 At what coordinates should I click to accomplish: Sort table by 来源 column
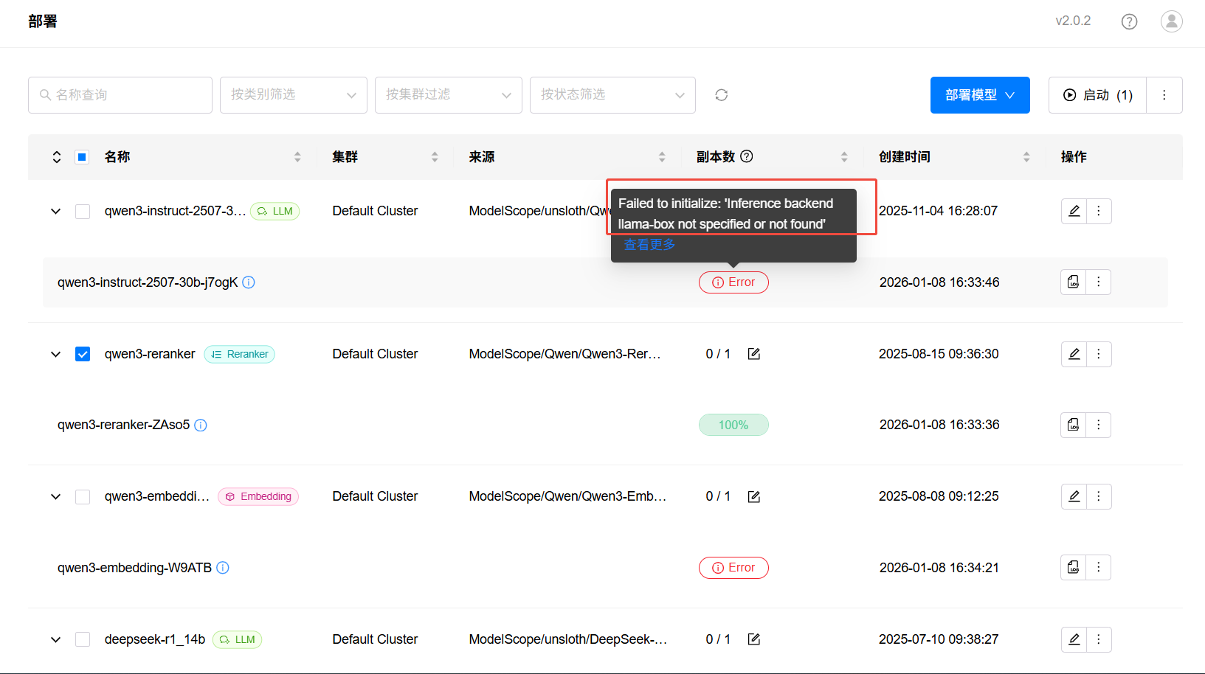coord(662,157)
